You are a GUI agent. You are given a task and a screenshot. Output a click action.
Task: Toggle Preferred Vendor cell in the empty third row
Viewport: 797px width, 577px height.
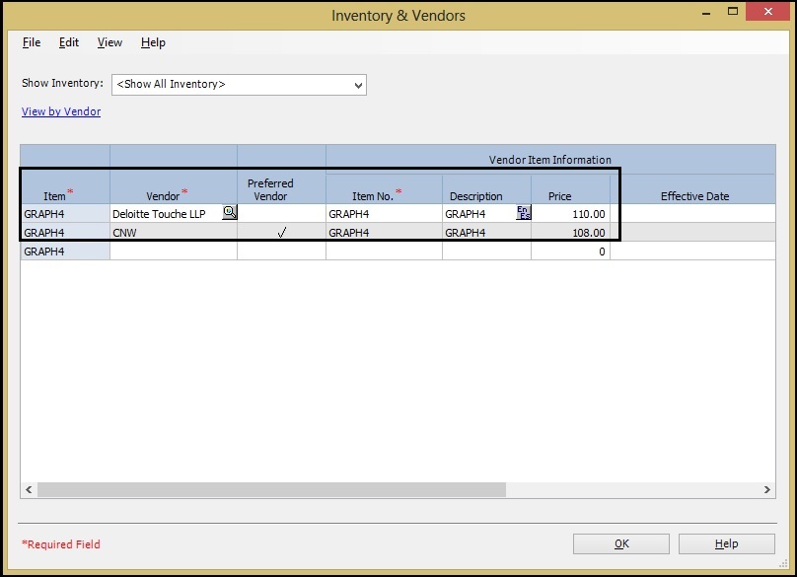point(281,252)
